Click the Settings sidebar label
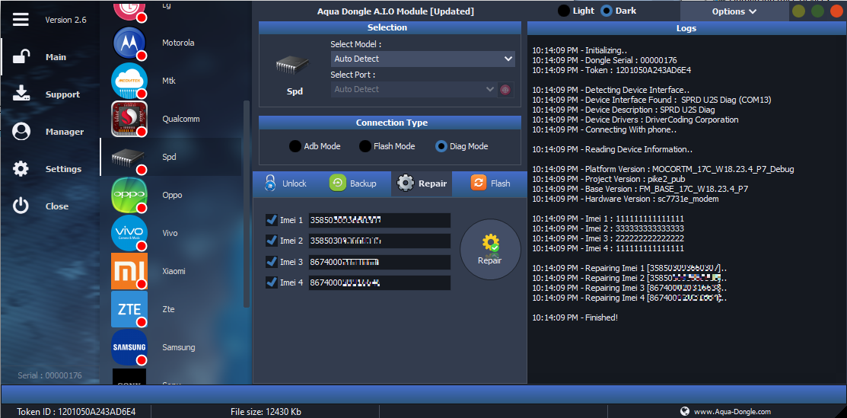 click(63, 169)
